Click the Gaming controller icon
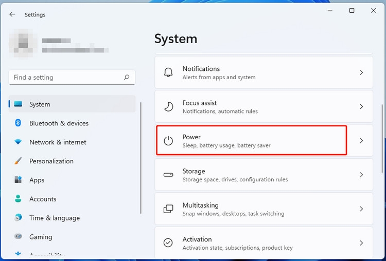Image resolution: width=386 pixels, height=261 pixels. [x=18, y=236]
